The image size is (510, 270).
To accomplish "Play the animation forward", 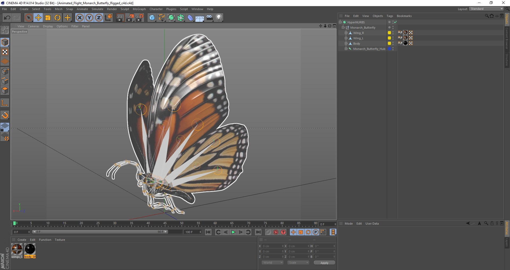I will click(x=233, y=232).
